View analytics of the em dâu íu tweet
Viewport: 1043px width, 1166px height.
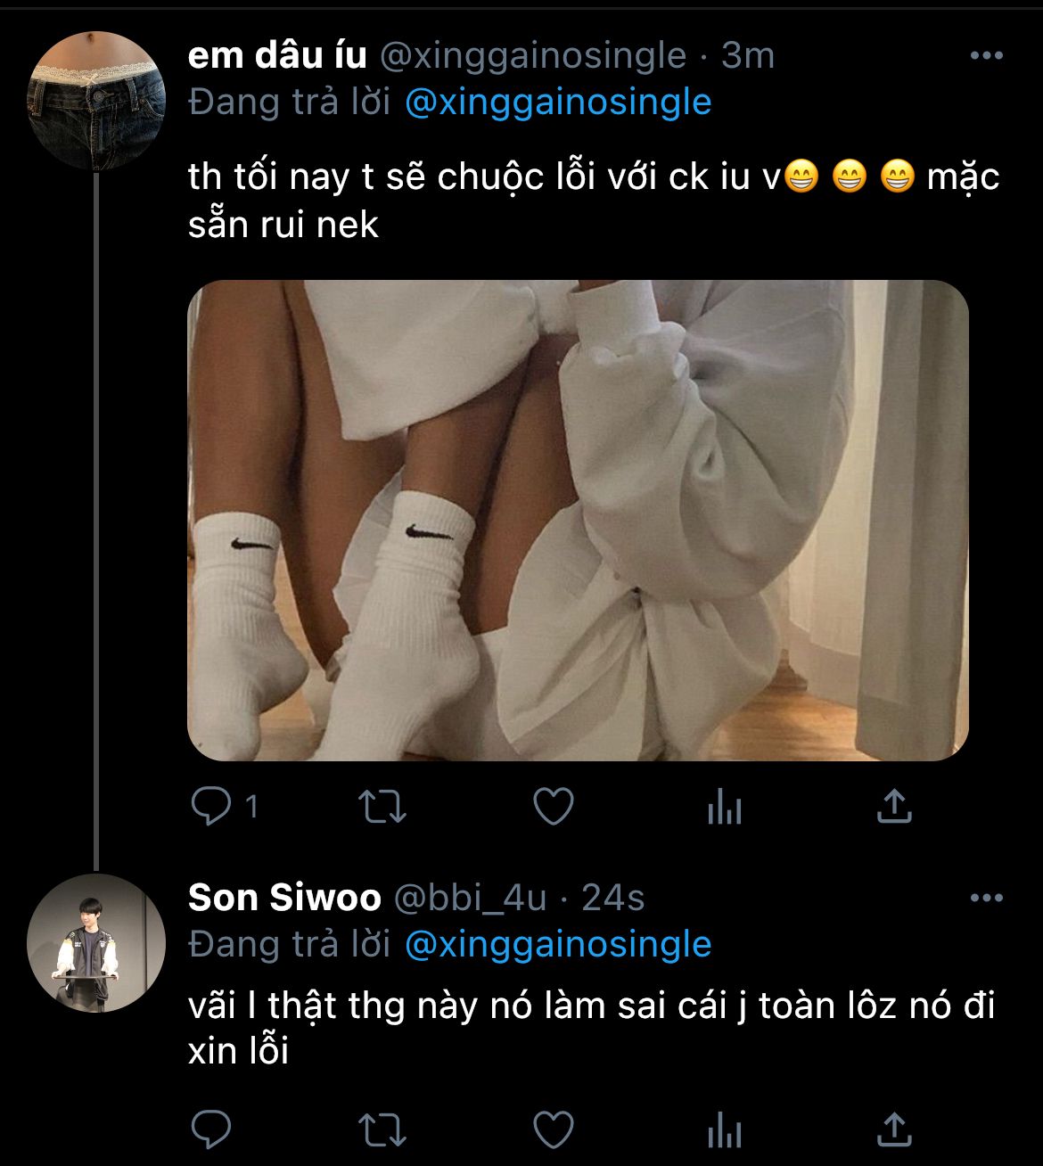[x=724, y=807]
